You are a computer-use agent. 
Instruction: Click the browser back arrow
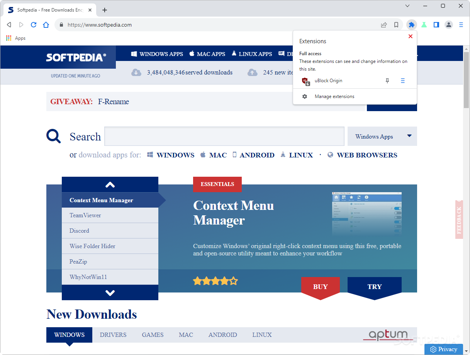tap(9, 25)
